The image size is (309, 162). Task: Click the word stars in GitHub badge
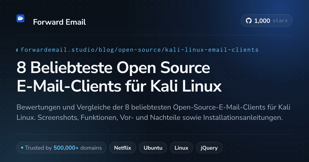coord(280,21)
